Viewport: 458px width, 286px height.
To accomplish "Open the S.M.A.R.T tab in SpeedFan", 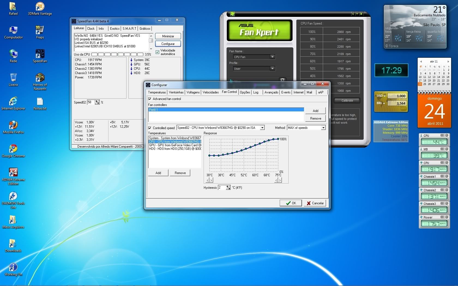I will pos(129,29).
